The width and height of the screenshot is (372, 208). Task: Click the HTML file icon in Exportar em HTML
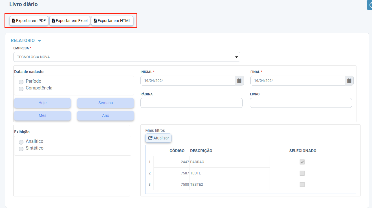click(x=95, y=21)
